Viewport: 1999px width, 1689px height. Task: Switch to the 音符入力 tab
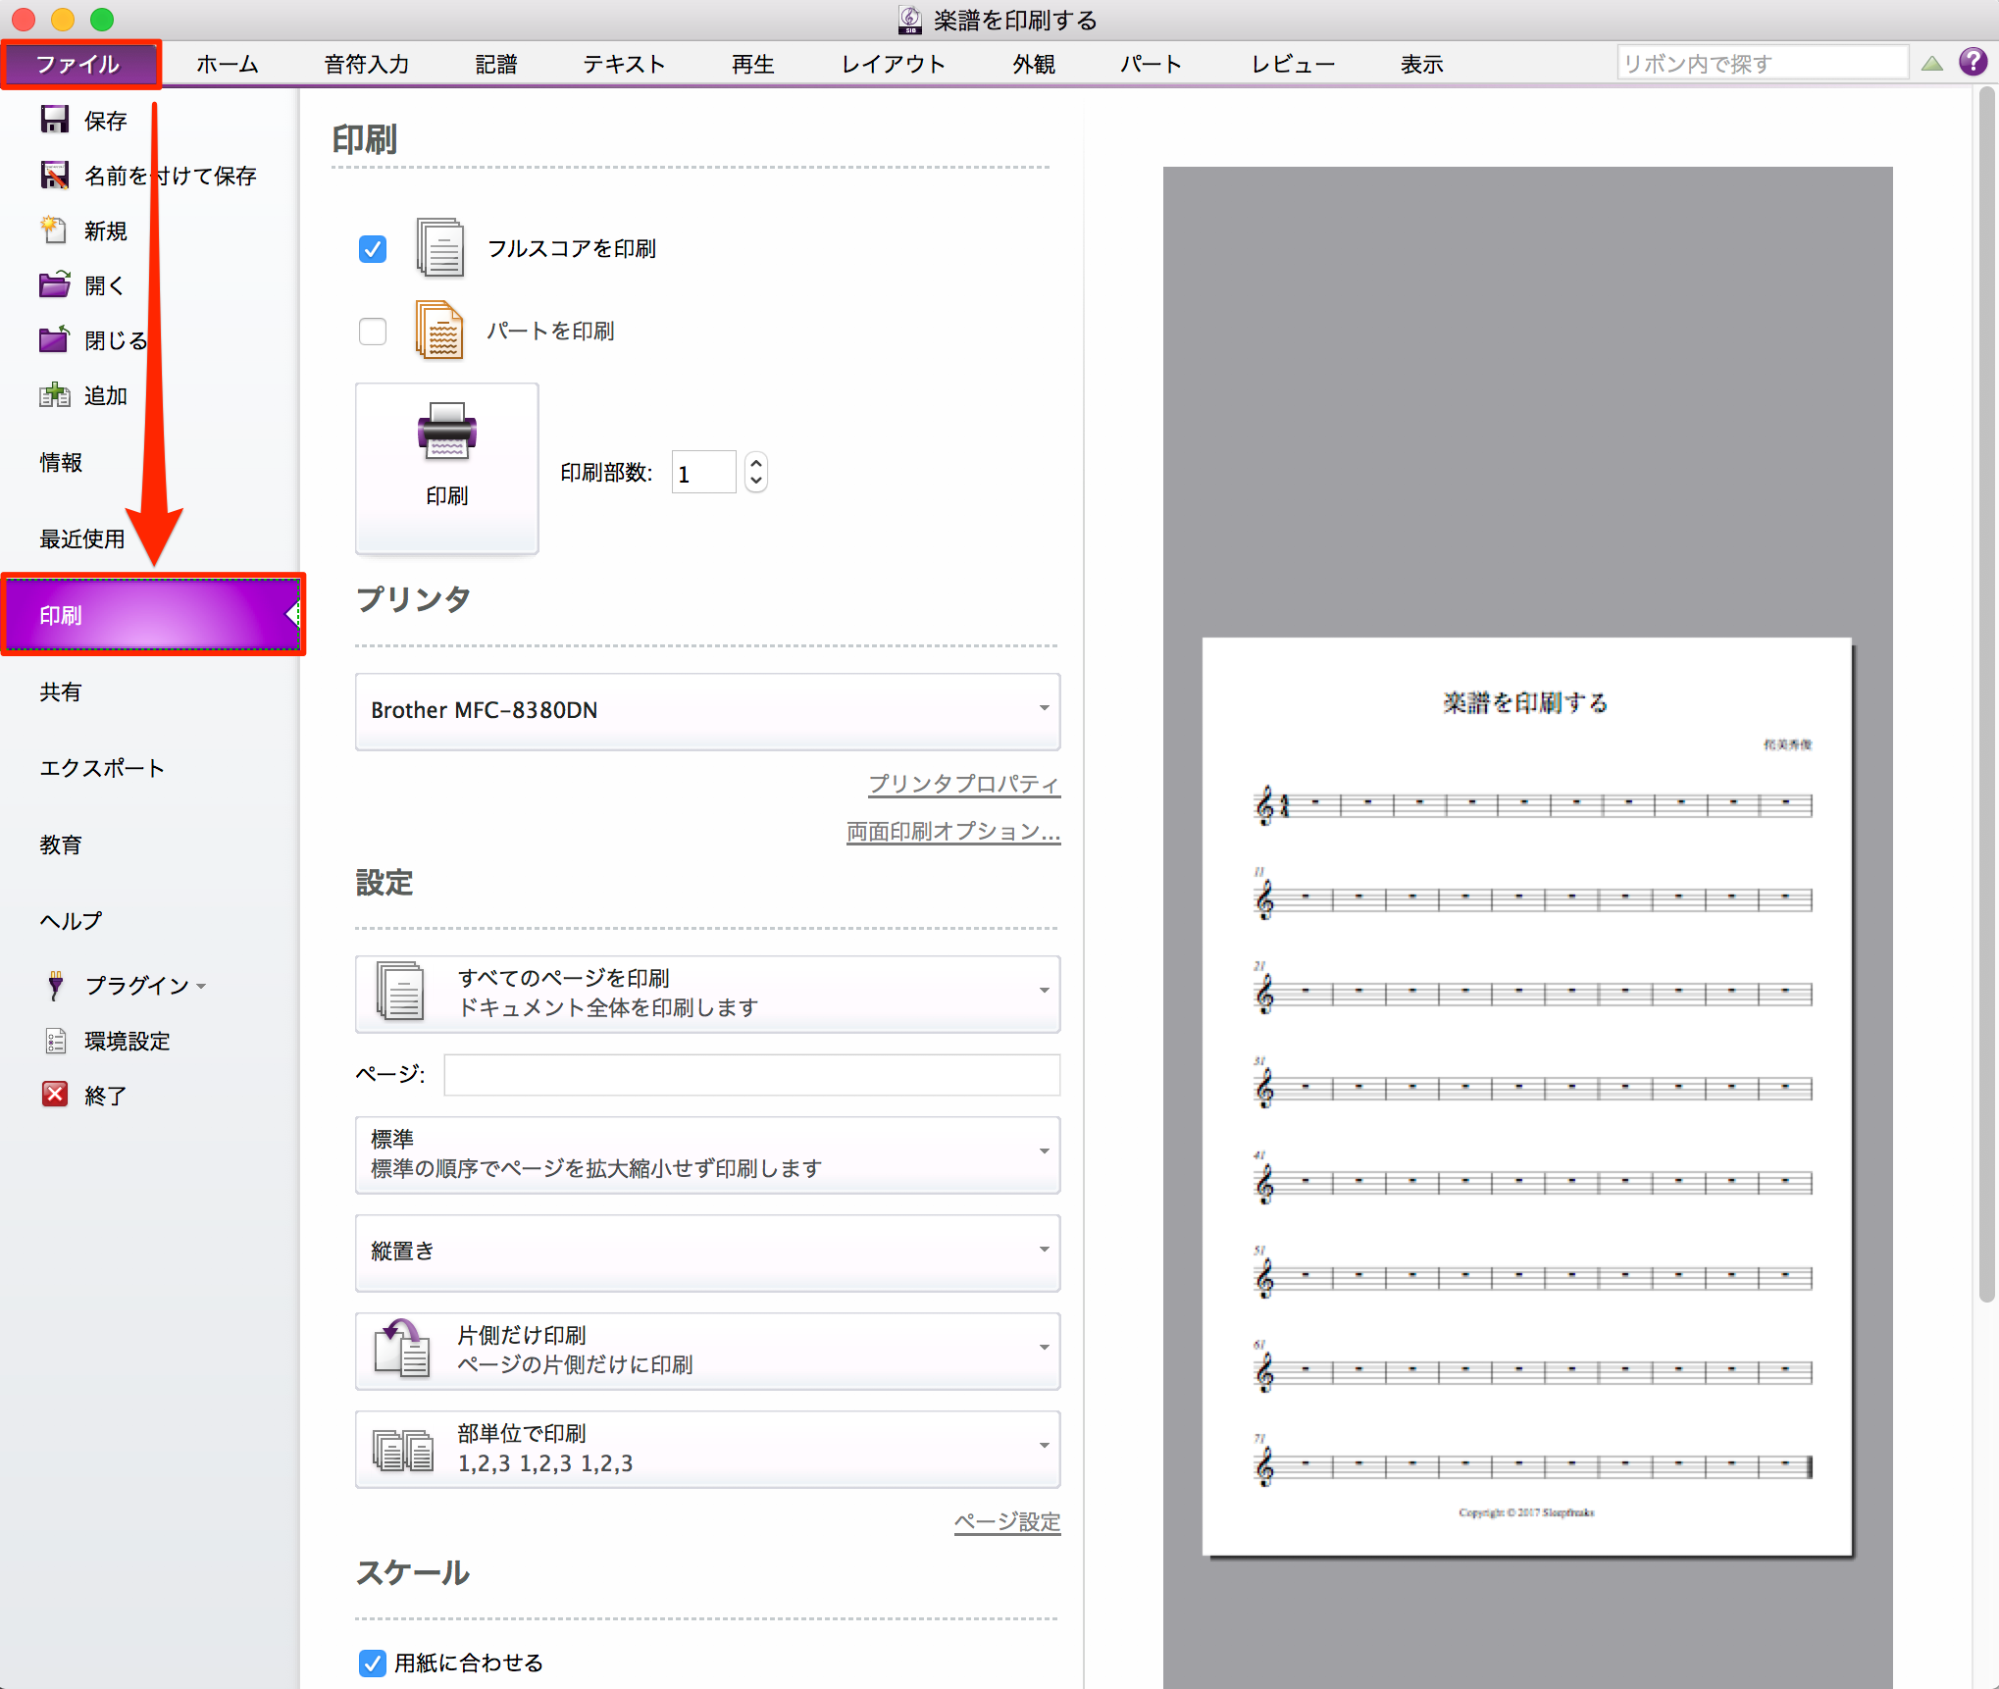(x=367, y=64)
